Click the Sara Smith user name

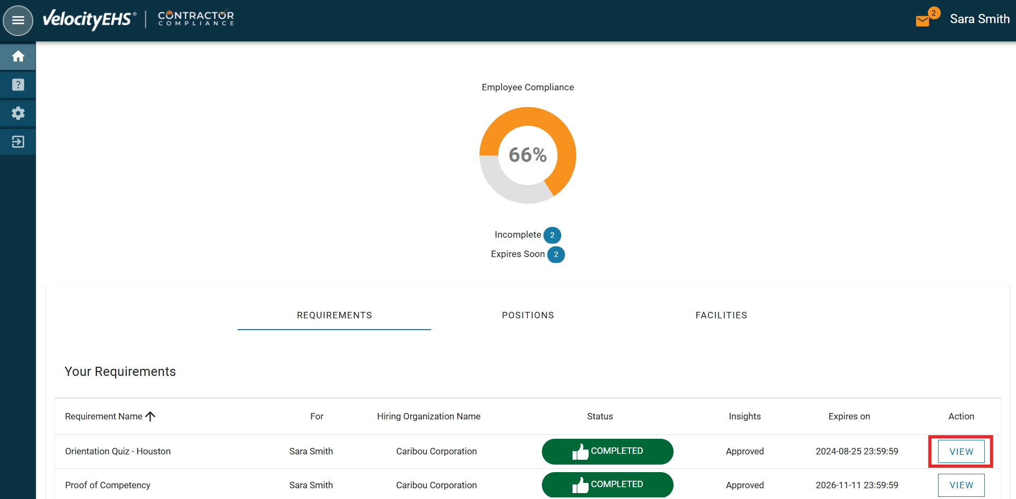[979, 19]
